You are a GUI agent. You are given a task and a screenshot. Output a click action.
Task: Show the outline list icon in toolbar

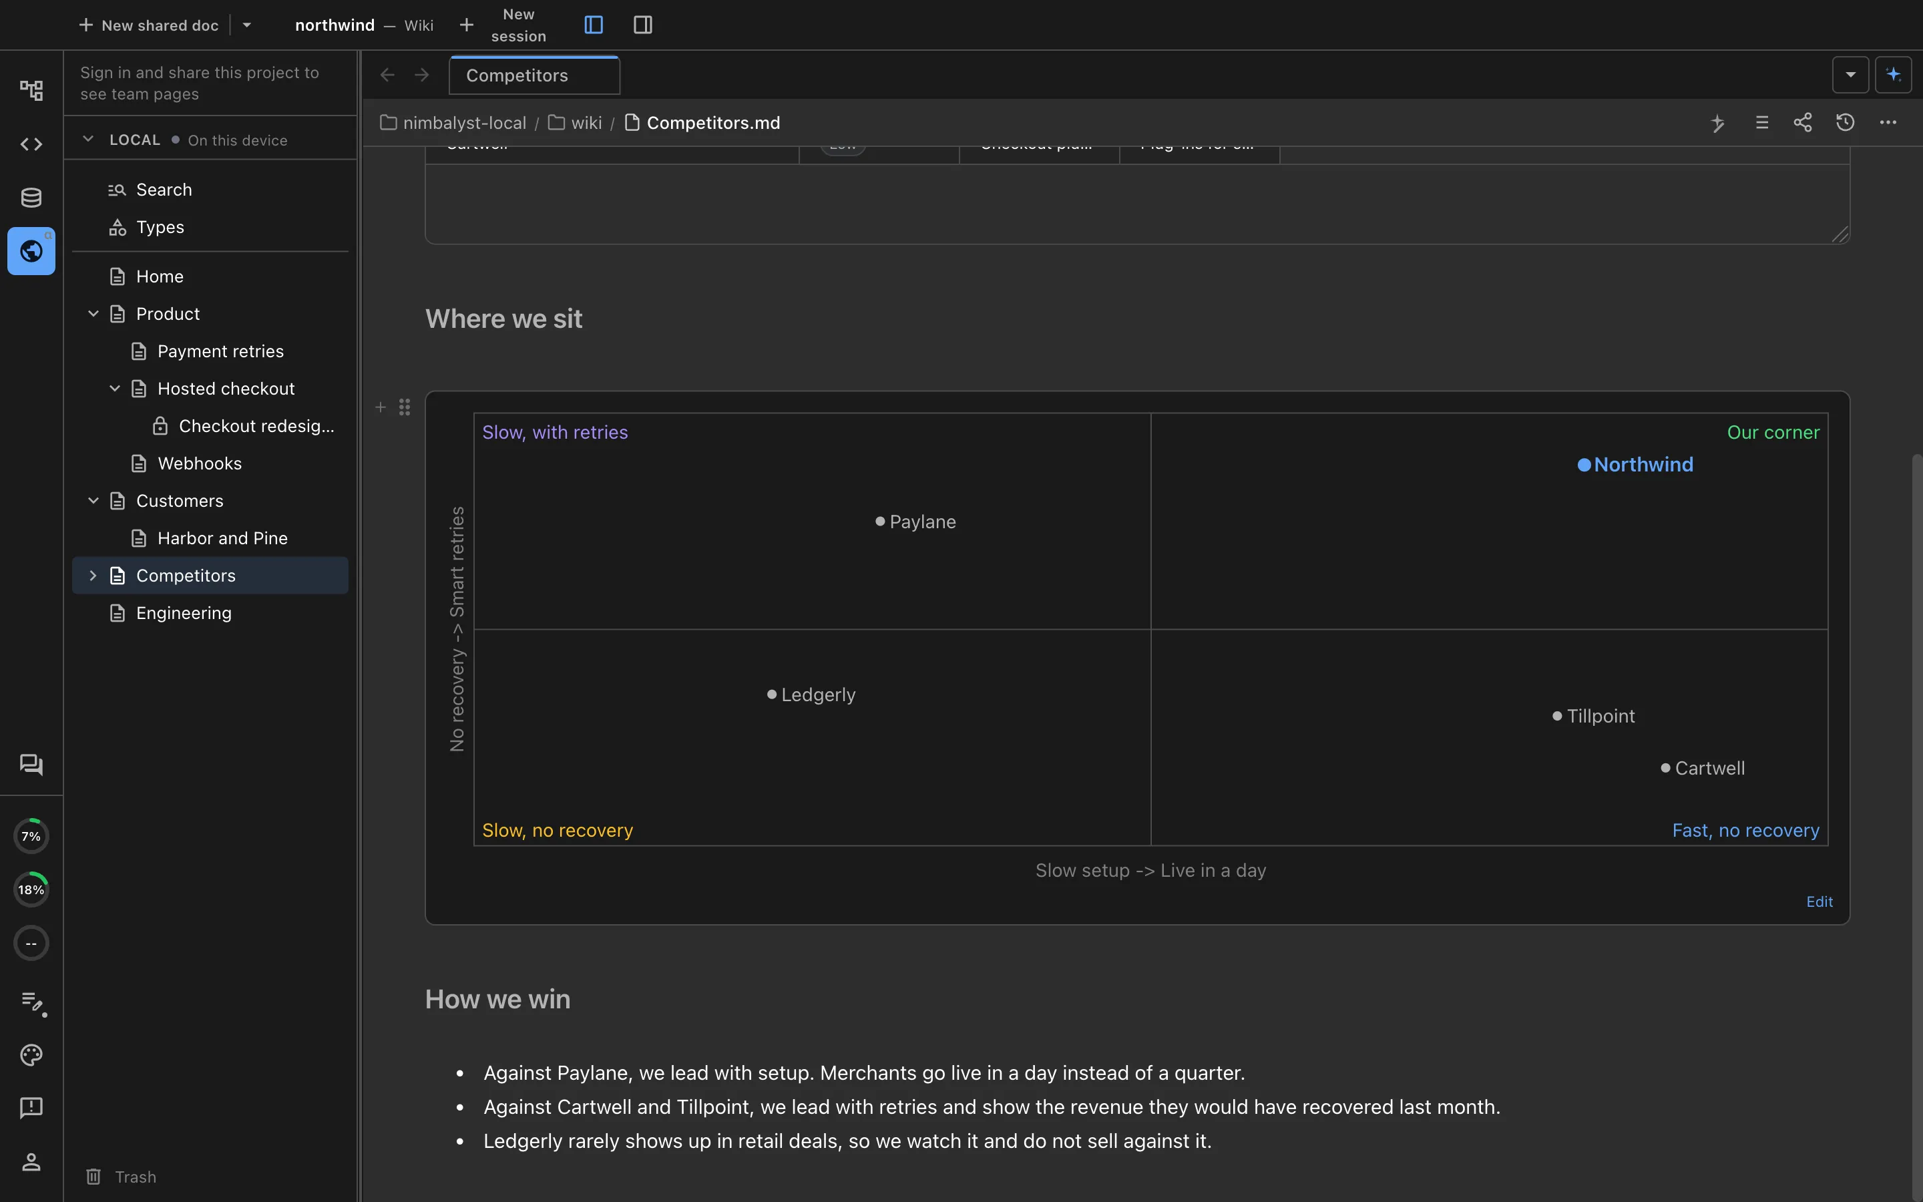coord(1761,122)
